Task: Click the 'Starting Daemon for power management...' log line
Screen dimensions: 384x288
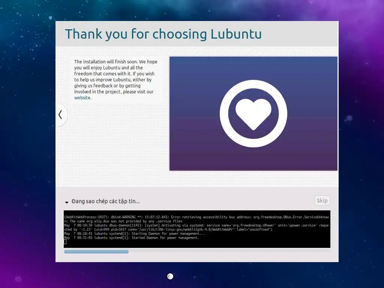Action: pos(134,234)
